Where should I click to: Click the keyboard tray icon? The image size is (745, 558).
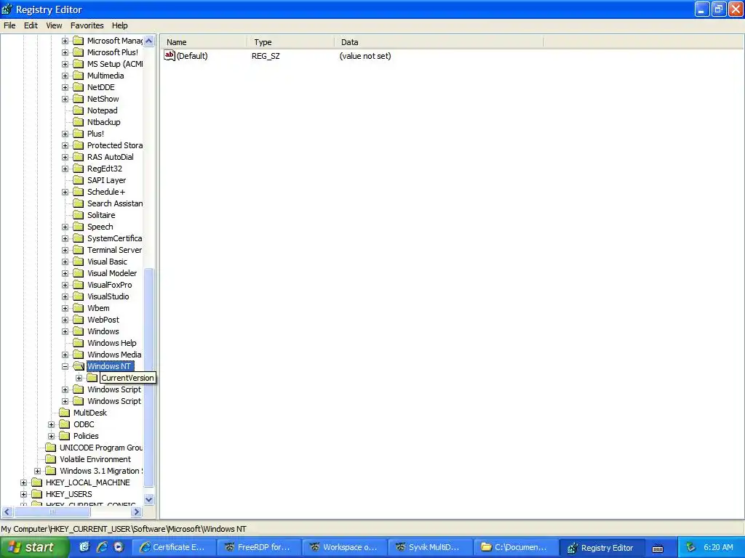point(658,549)
